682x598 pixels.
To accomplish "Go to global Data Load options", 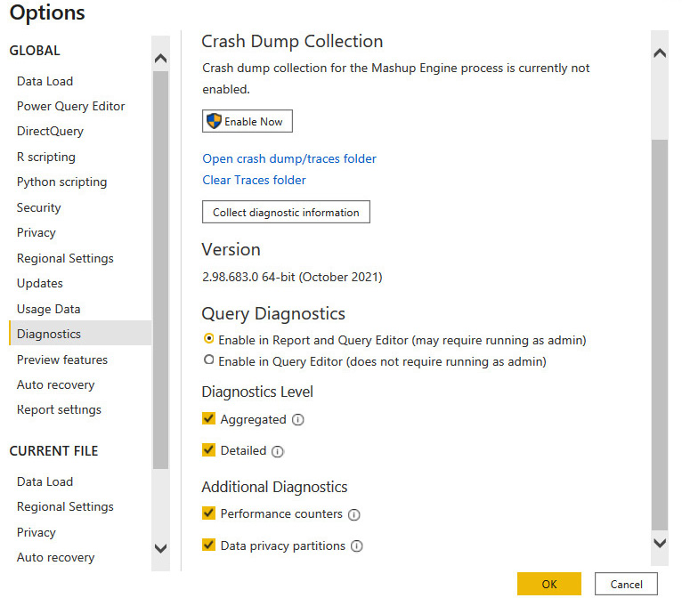I will click(45, 81).
